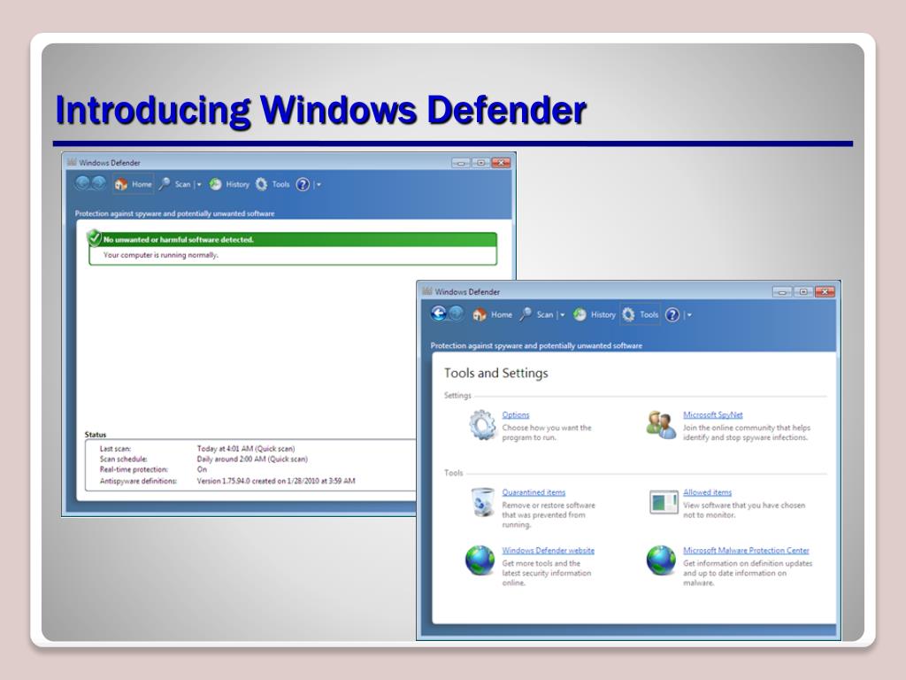Click the Allowed items icon
The image size is (906, 680).
click(x=664, y=502)
